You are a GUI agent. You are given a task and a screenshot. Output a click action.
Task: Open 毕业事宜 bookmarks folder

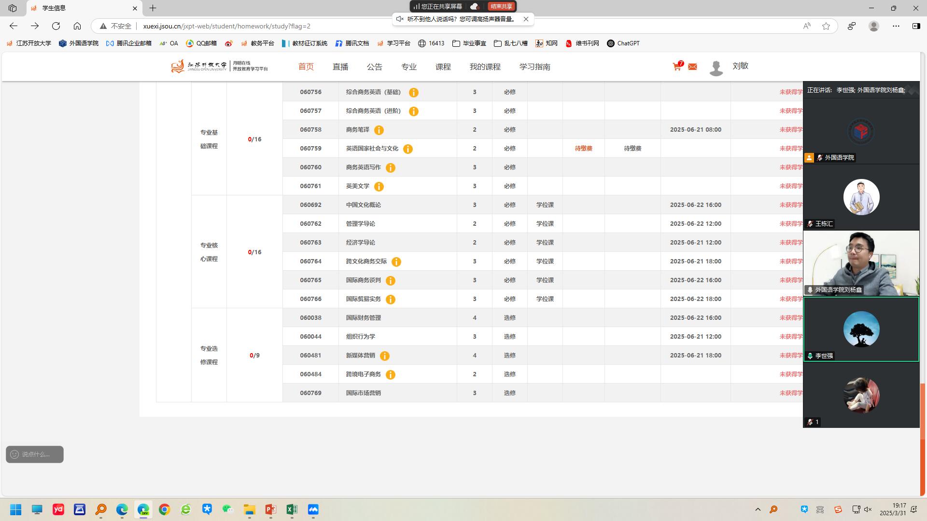(x=469, y=43)
